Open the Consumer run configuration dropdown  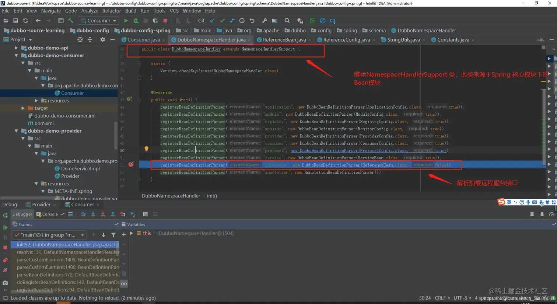coord(98,21)
